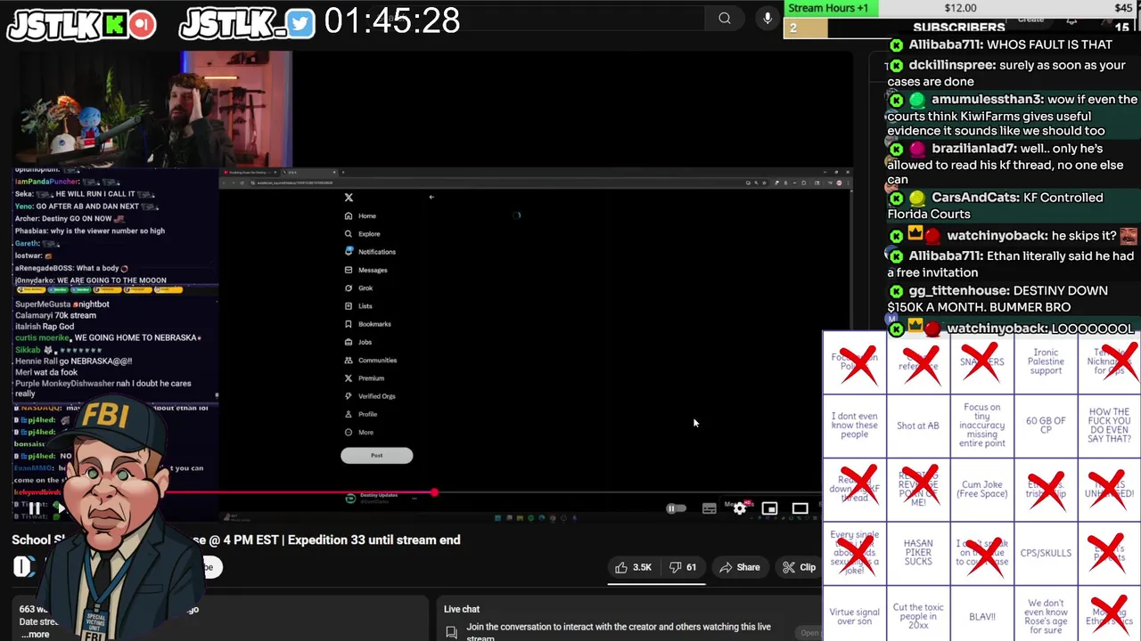This screenshot has height=641, width=1141.
Task: Select bingo cell CPS/SKULLS
Action: tap(1046, 553)
